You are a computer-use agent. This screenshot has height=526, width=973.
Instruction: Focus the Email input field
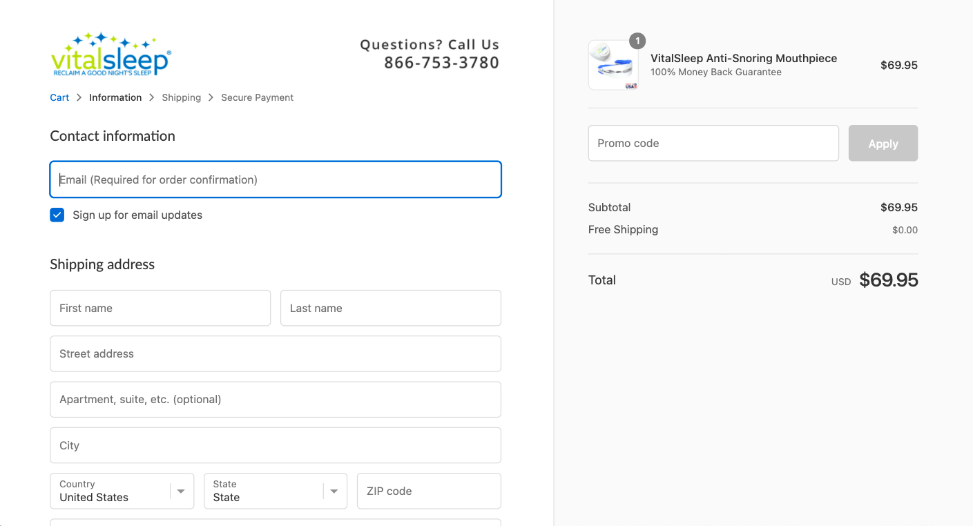point(276,179)
